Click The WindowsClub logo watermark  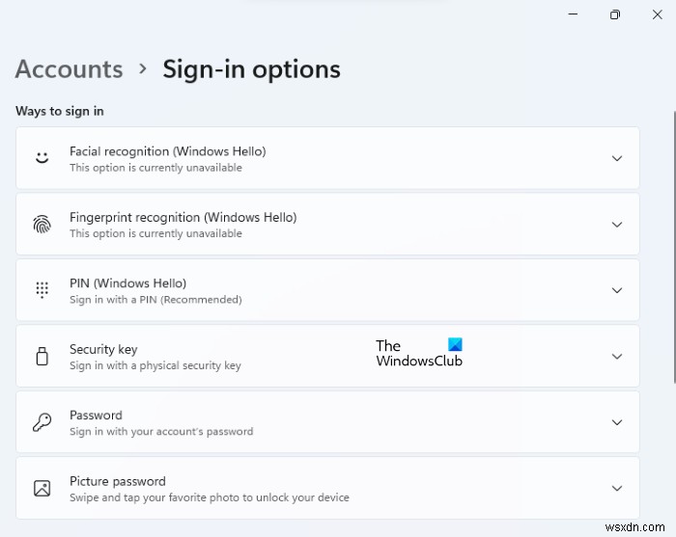pos(419,353)
